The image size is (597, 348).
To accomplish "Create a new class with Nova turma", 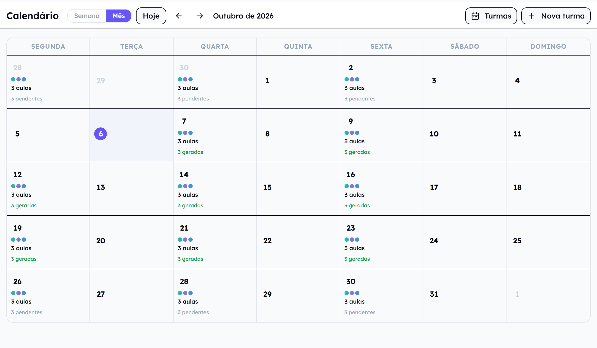I will pyautogui.click(x=556, y=16).
